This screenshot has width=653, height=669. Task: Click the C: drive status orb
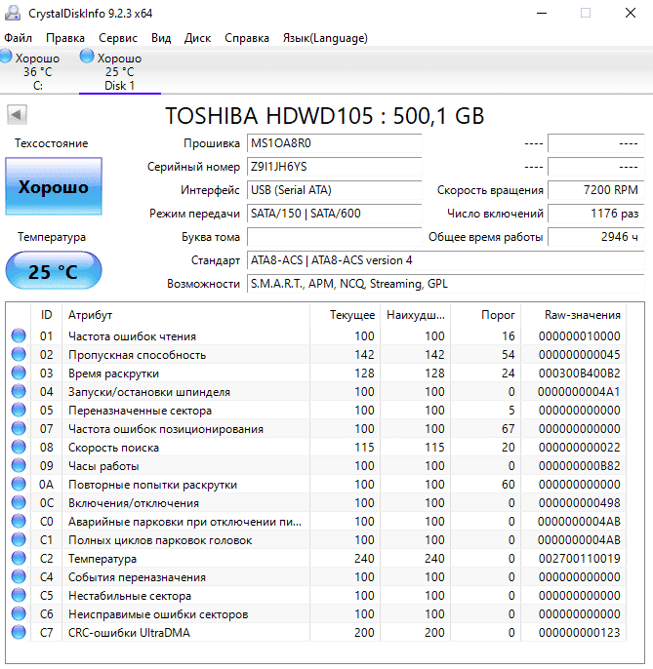6,59
